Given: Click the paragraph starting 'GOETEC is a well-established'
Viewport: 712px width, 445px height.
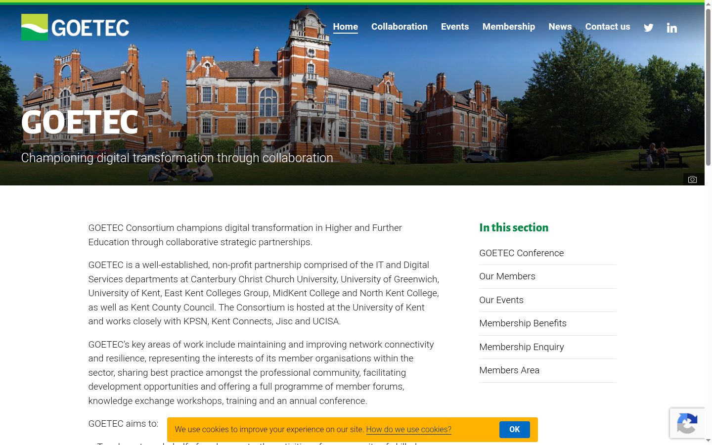Looking at the screenshot, I should [x=264, y=293].
